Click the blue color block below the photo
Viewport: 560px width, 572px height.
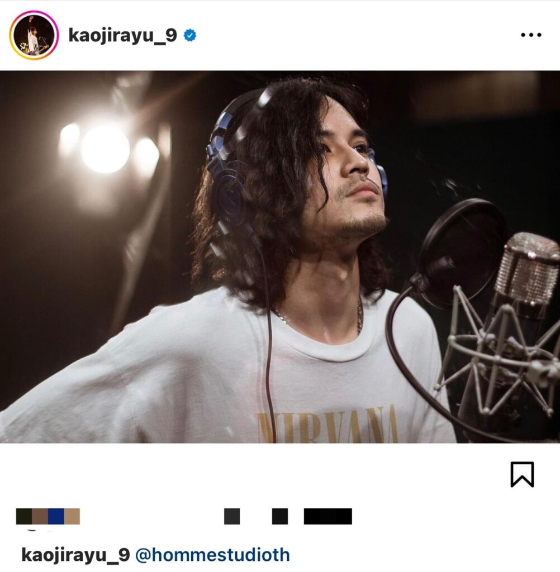[x=56, y=516]
